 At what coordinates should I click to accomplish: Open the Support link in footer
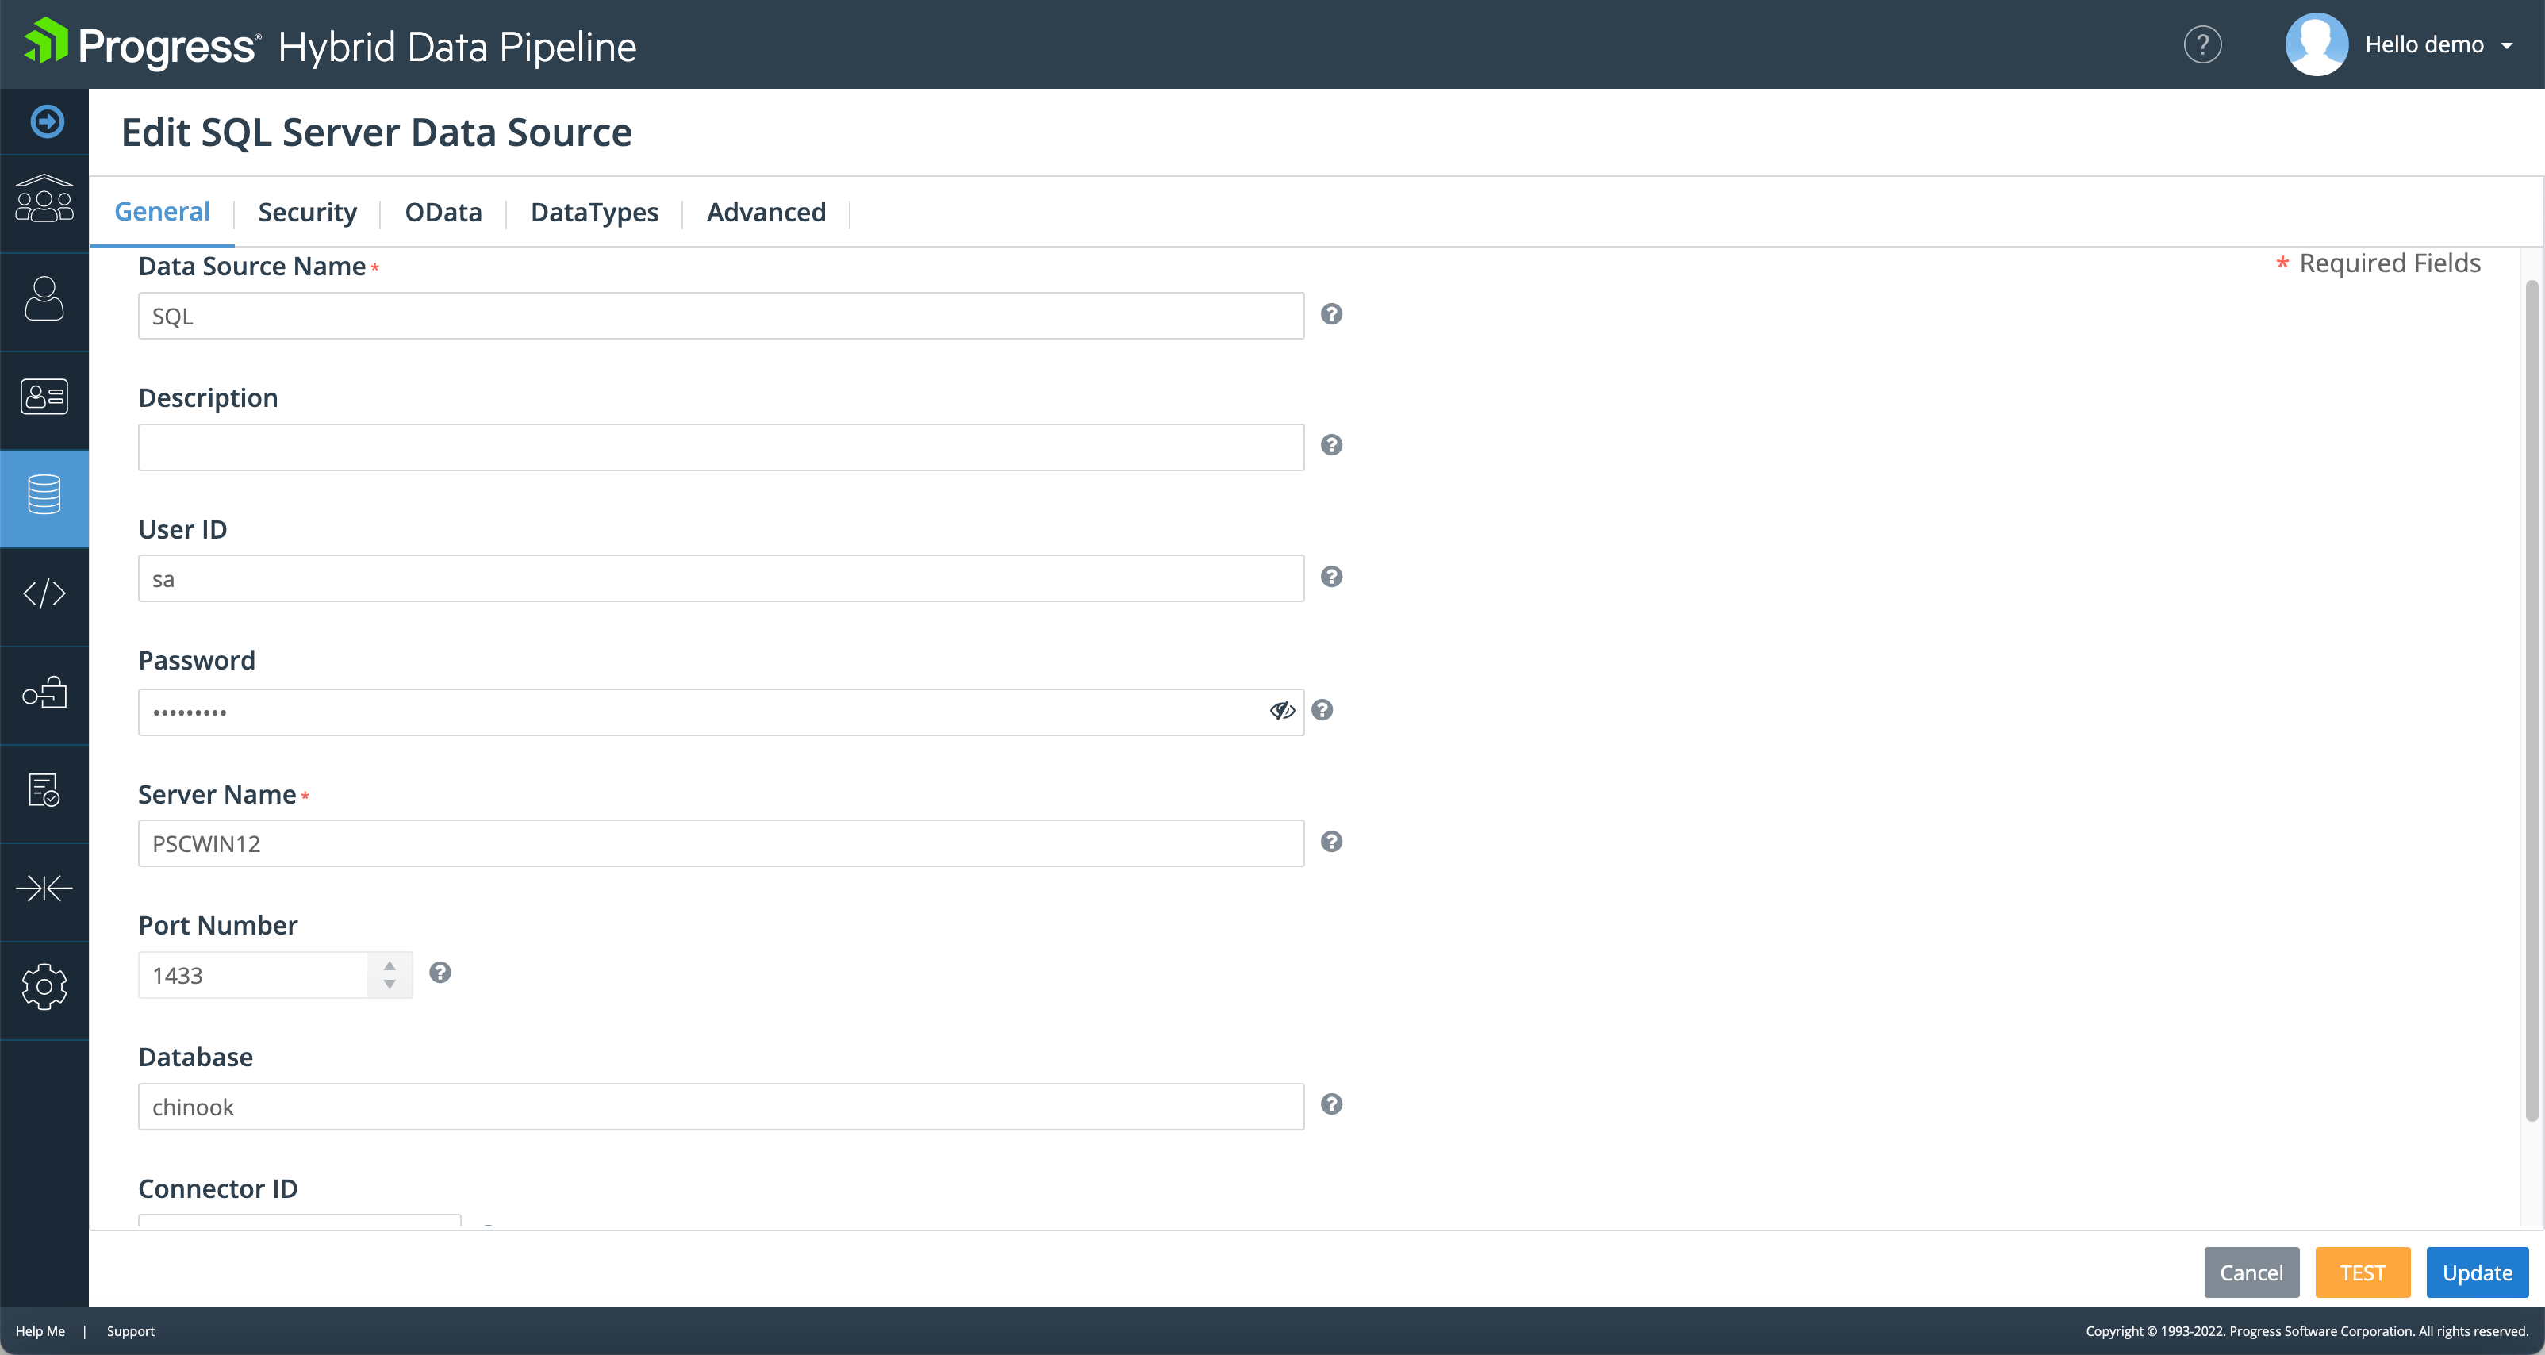(x=130, y=1331)
